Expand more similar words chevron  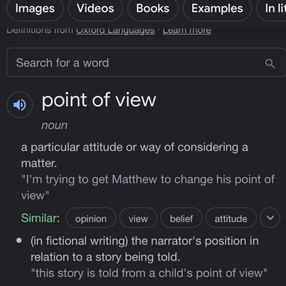click(270, 217)
